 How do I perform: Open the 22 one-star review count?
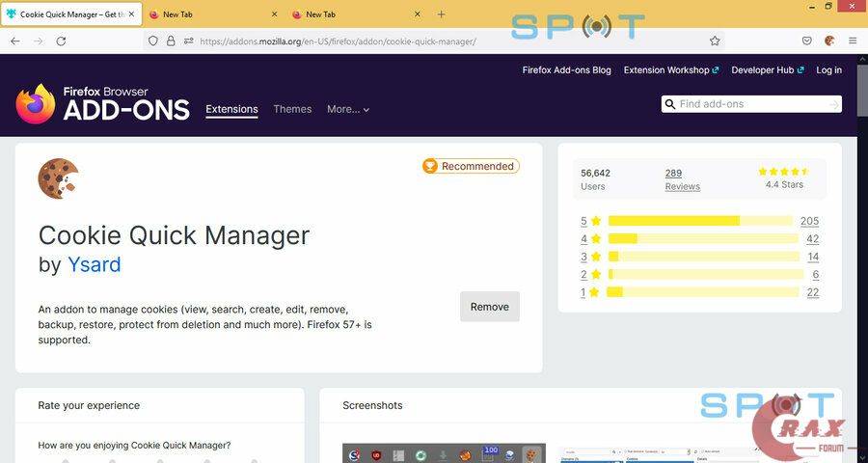(x=813, y=292)
